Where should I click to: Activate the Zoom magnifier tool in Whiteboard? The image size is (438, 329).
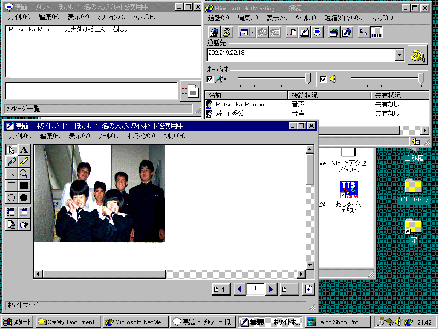pos(24,174)
